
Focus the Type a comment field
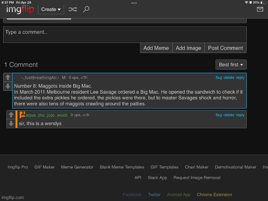pyautogui.click(x=125, y=35)
